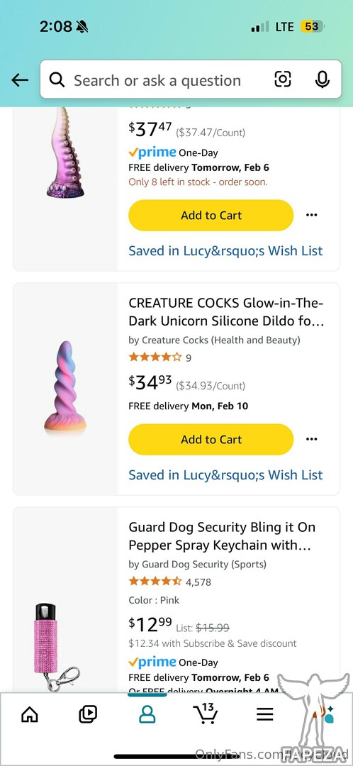Image resolution: width=353 pixels, height=766 pixels.
Task: Add the $37.47 item to cart
Action: [x=211, y=216]
